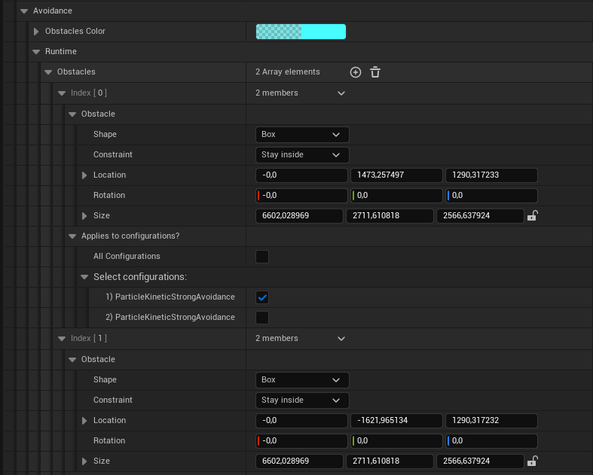Toggle Size lock icon for Index 0 obstacle

click(532, 215)
